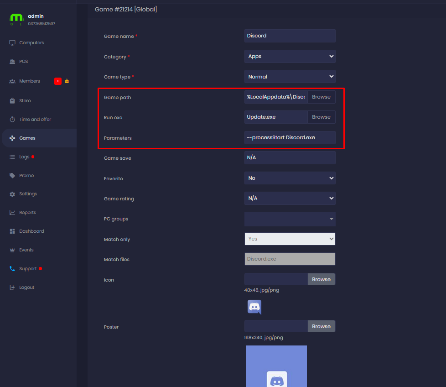Click the Run exe field with Update.exe
Image resolution: width=446 pixels, height=387 pixels.
[x=276, y=117]
